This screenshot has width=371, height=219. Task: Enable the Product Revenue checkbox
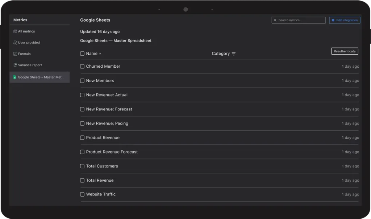tap(82, 138)
